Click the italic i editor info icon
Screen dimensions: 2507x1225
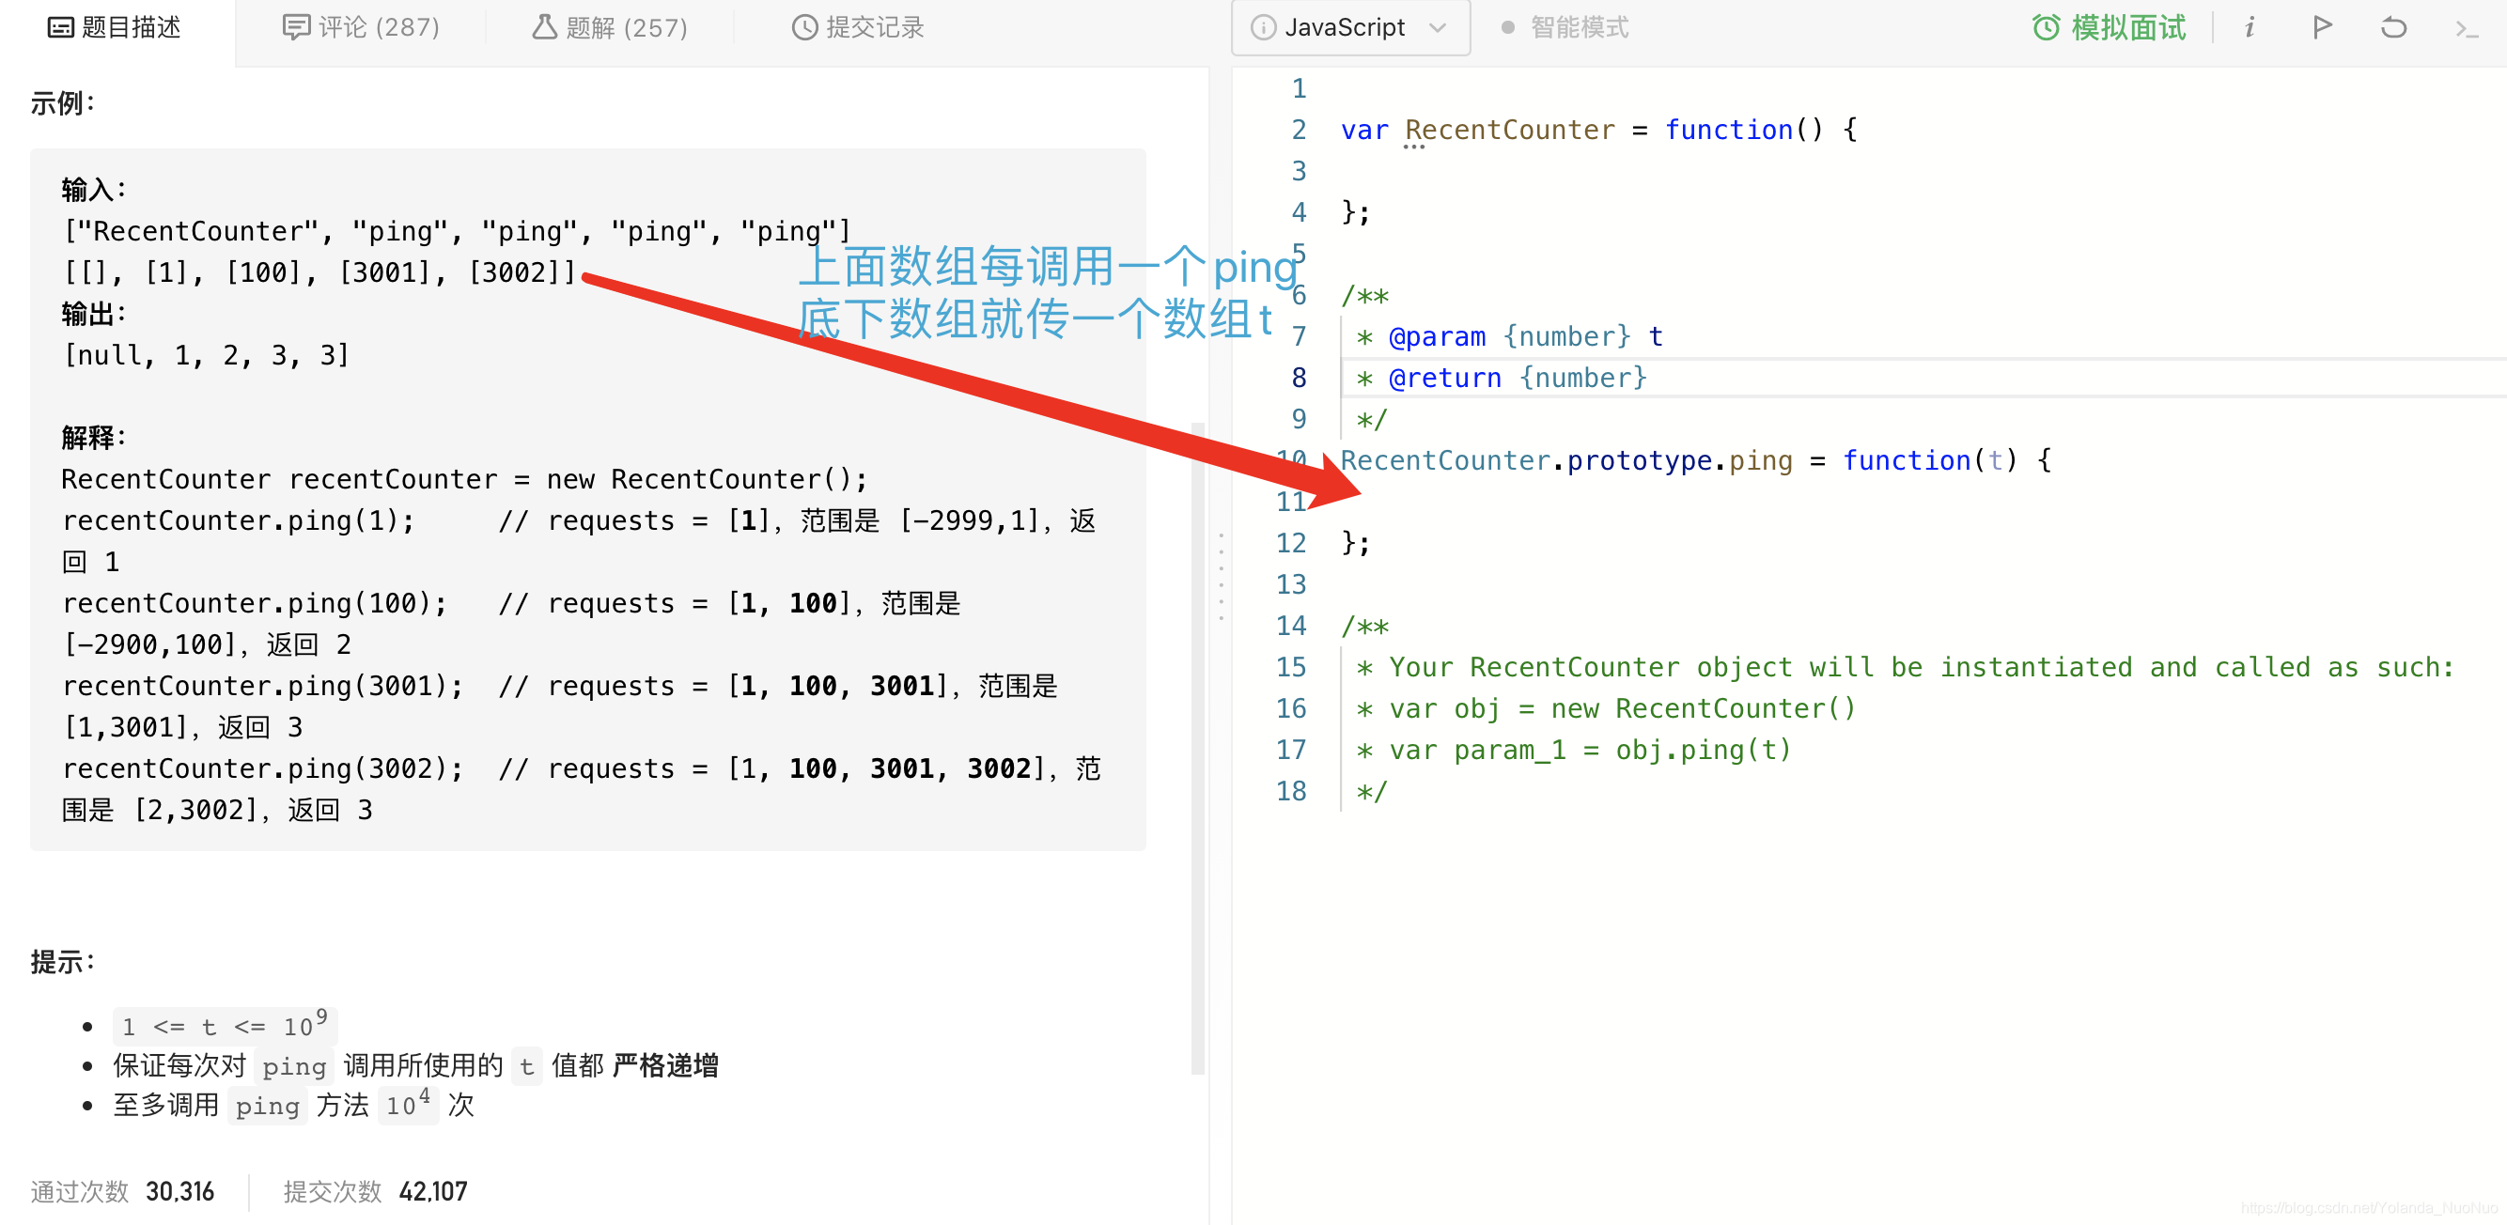2250,27
